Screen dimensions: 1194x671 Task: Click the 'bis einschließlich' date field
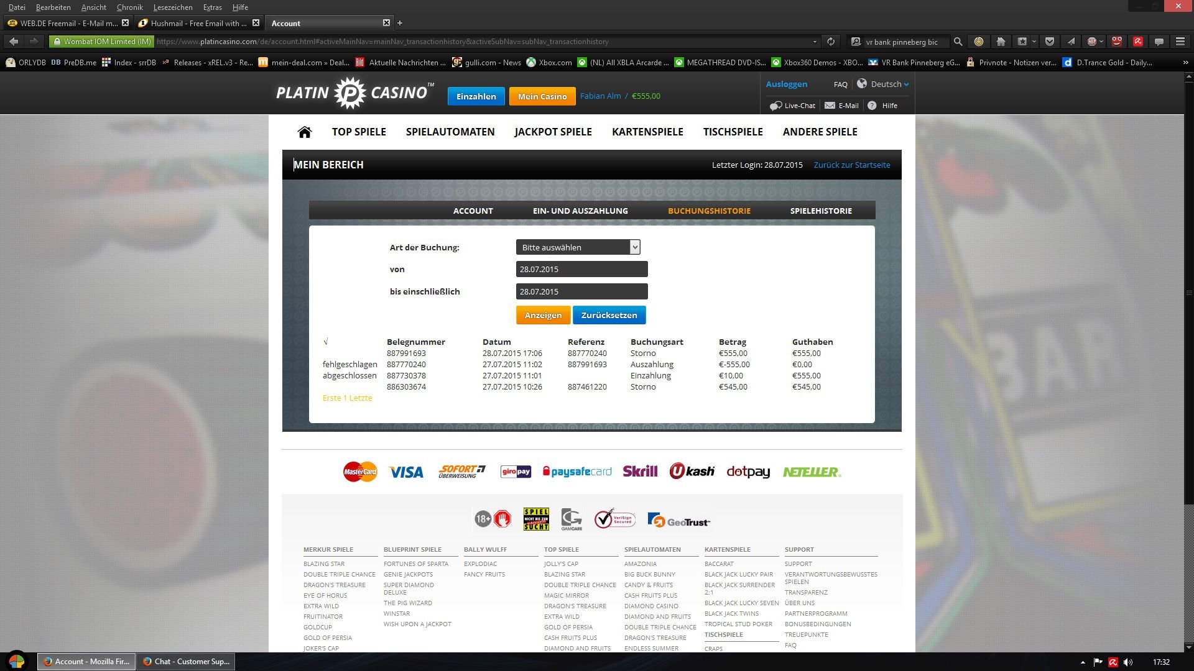point(582,291)
